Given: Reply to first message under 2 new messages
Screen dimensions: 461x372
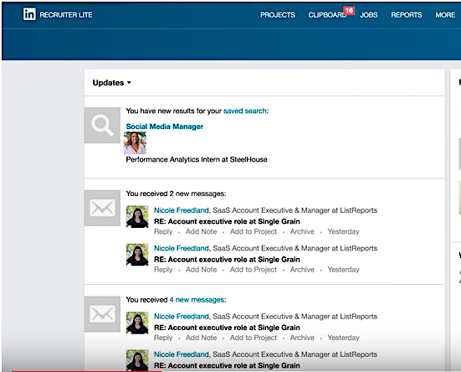Looking at the screenshot, I should coord(163,232).
